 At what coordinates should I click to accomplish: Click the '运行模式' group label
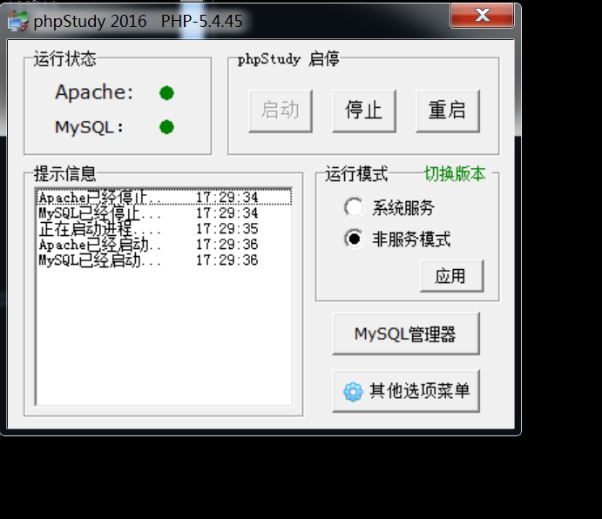click(x=356, y=174)
